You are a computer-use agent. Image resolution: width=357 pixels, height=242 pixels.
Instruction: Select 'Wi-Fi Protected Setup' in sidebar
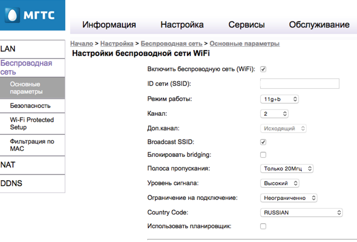32,124
